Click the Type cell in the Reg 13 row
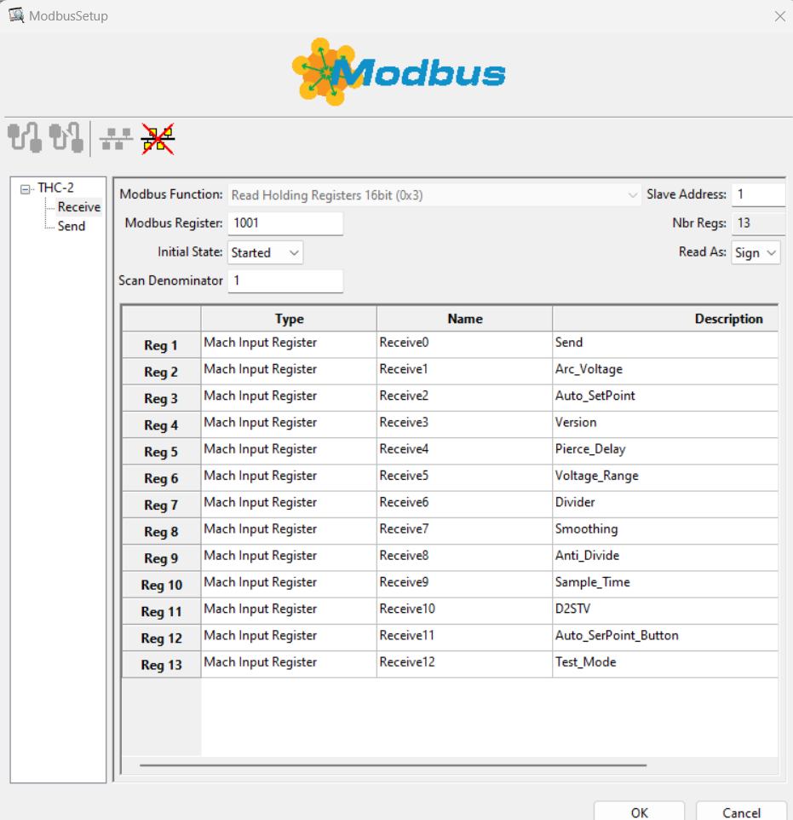 click(289, 665)
